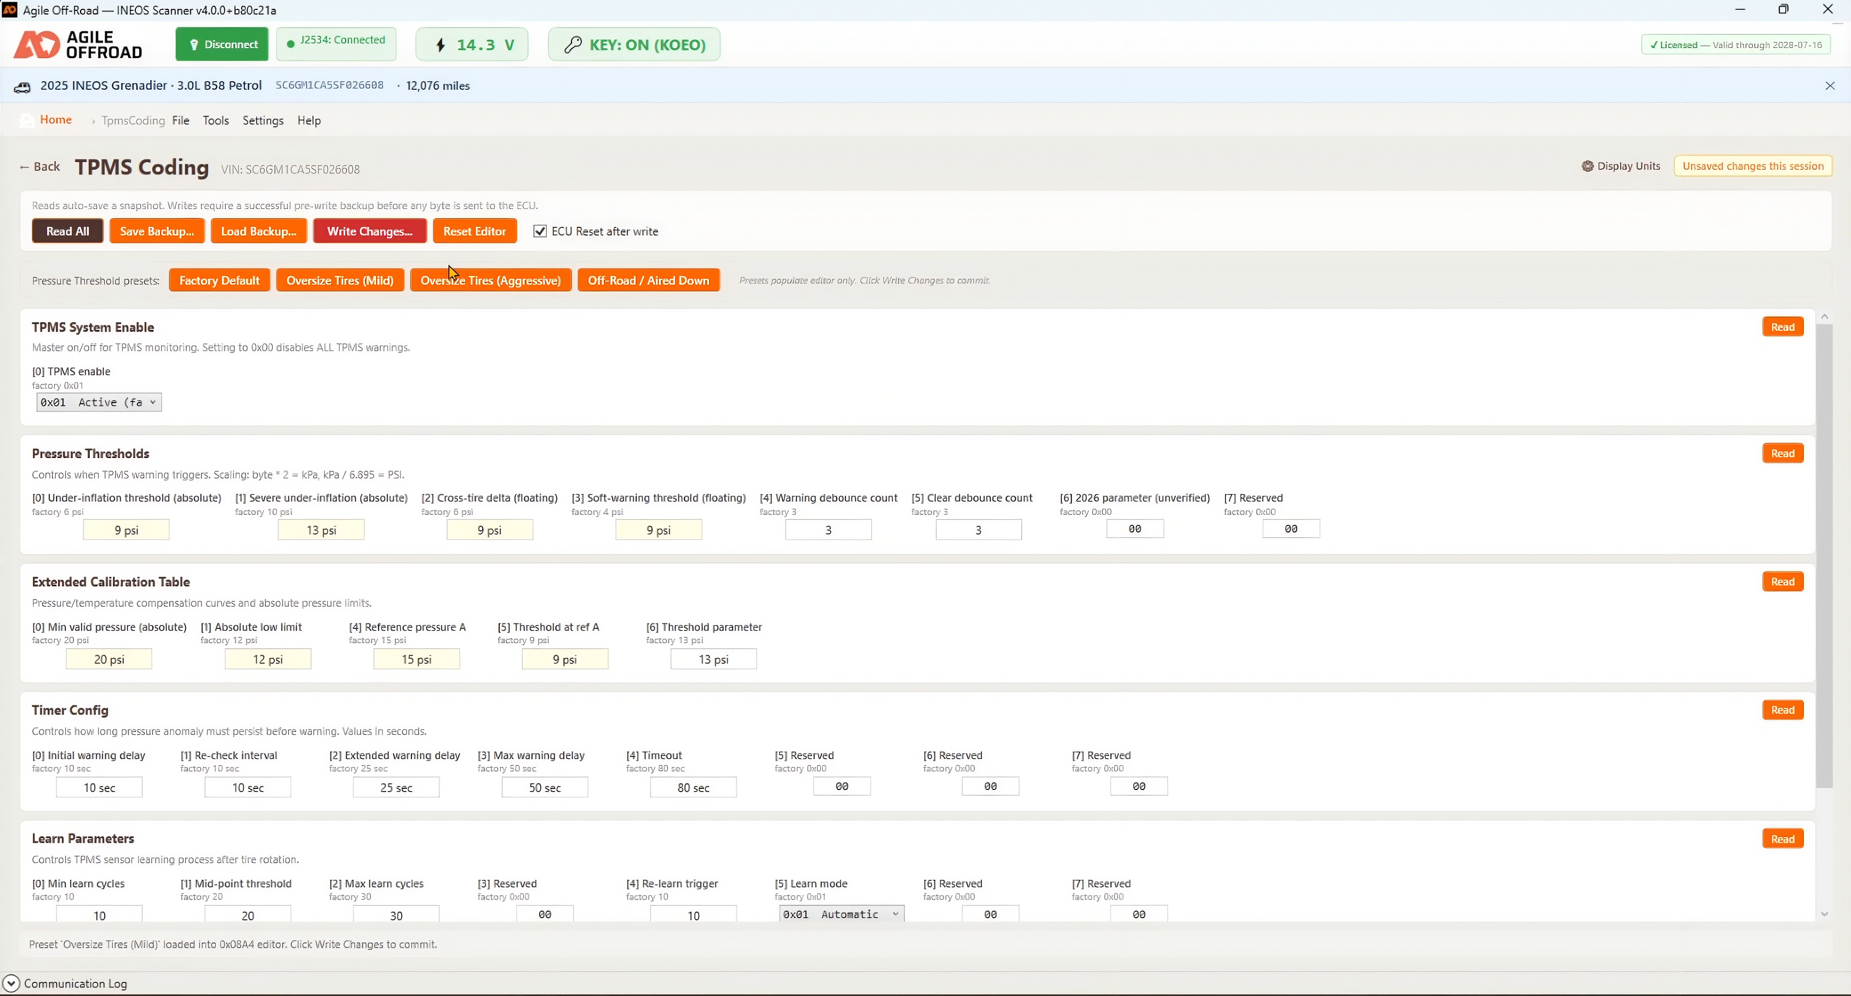The image size is (1851, 996).
Task: Edit Max warning delay field
Action: (545, 788)
